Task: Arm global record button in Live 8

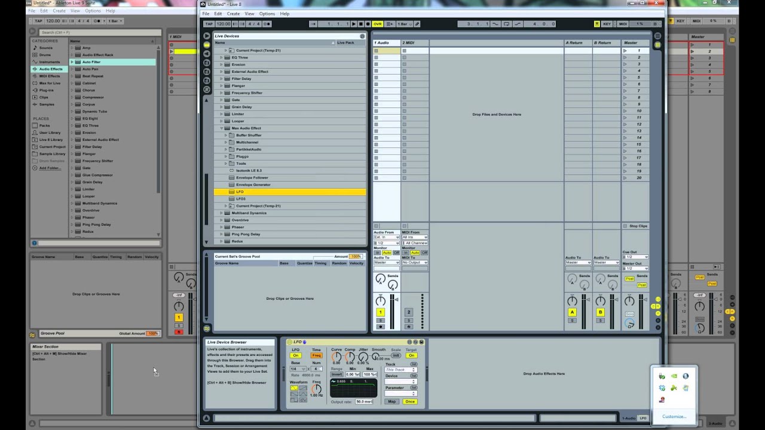Action: (x=368, y=24)
